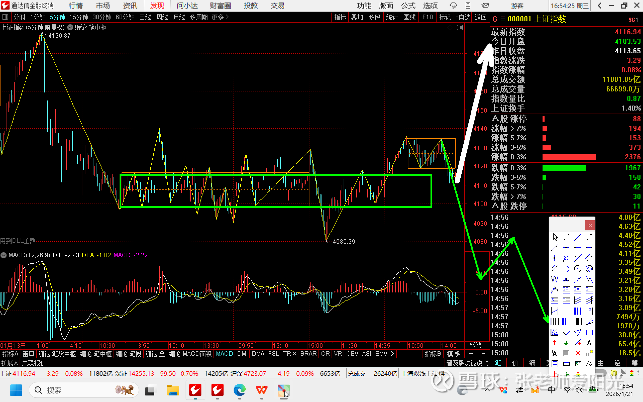Toggle the panel layout icon above chart corner
The height and width of the screenshot is (402, 643).
pos(460,27)
